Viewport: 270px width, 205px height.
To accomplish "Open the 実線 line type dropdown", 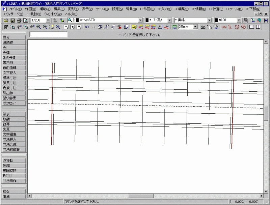I will [x=209, y=21].
